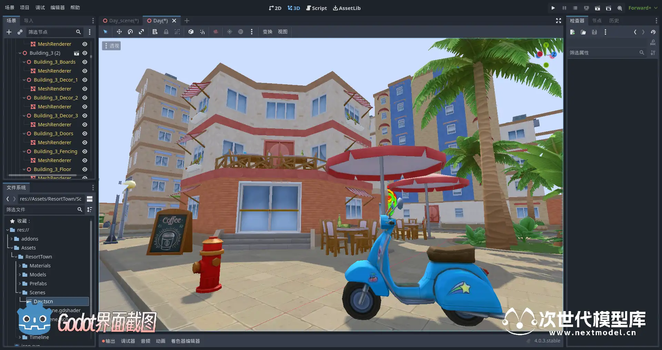
Task: Click the lock selected node icon
Action: [166, 32]
